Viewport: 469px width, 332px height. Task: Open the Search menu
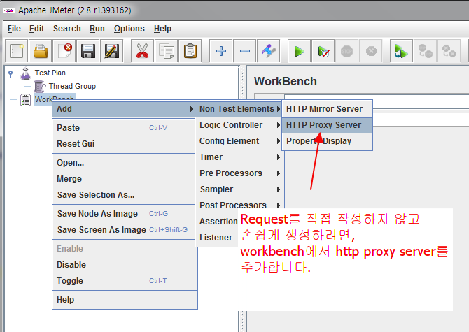(x=67, y=29)
